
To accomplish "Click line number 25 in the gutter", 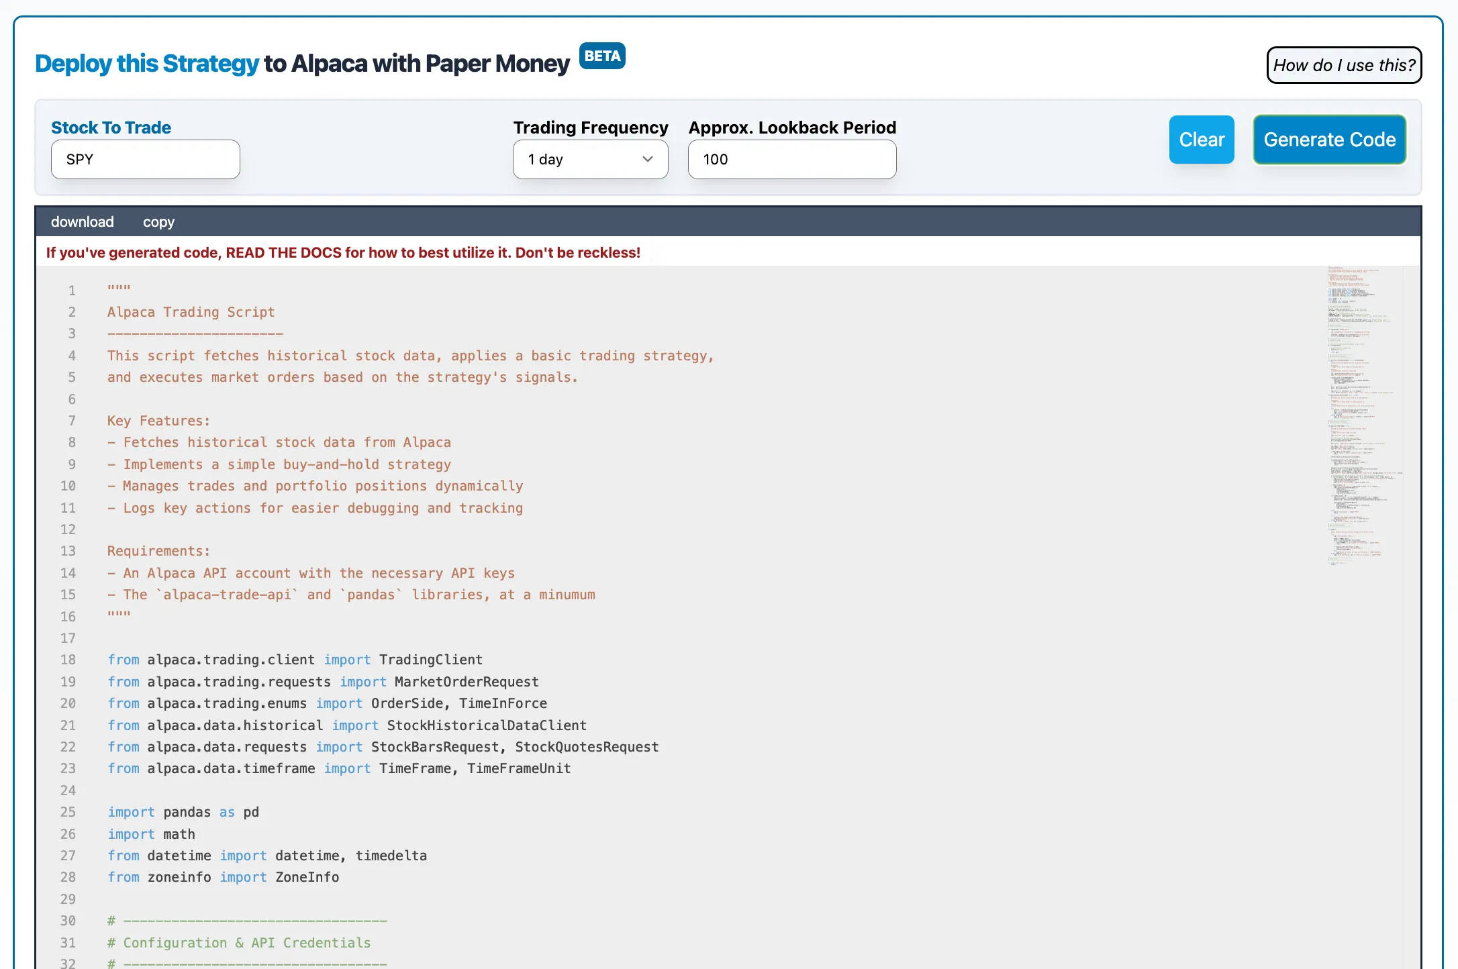I will [68, 812].
